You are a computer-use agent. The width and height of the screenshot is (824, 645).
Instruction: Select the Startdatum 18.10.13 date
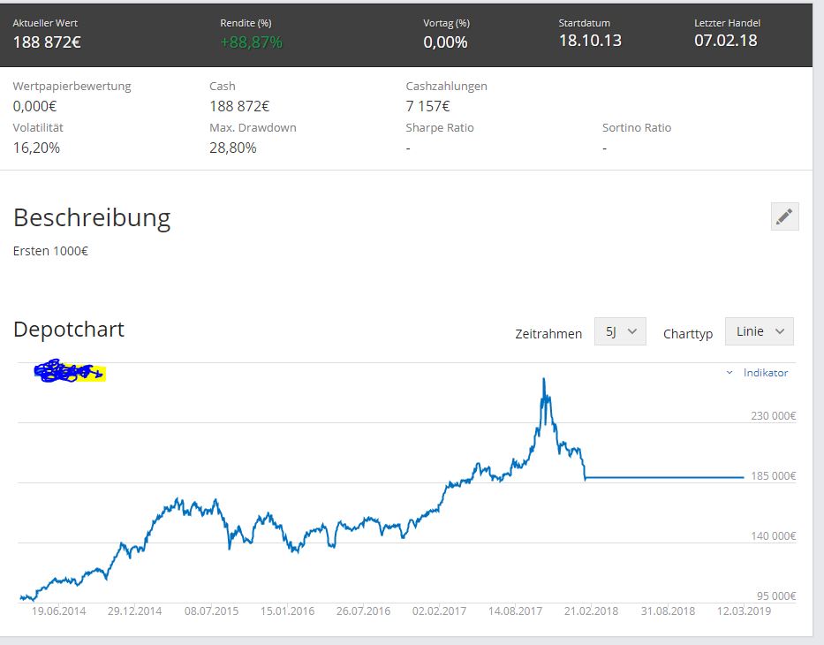590,41
